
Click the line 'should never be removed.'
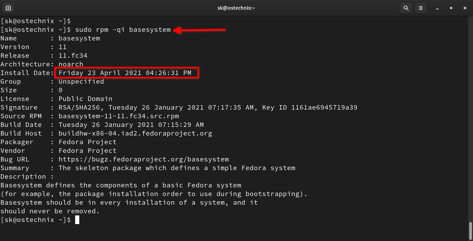pyautogui.click(x=50, y=211)
